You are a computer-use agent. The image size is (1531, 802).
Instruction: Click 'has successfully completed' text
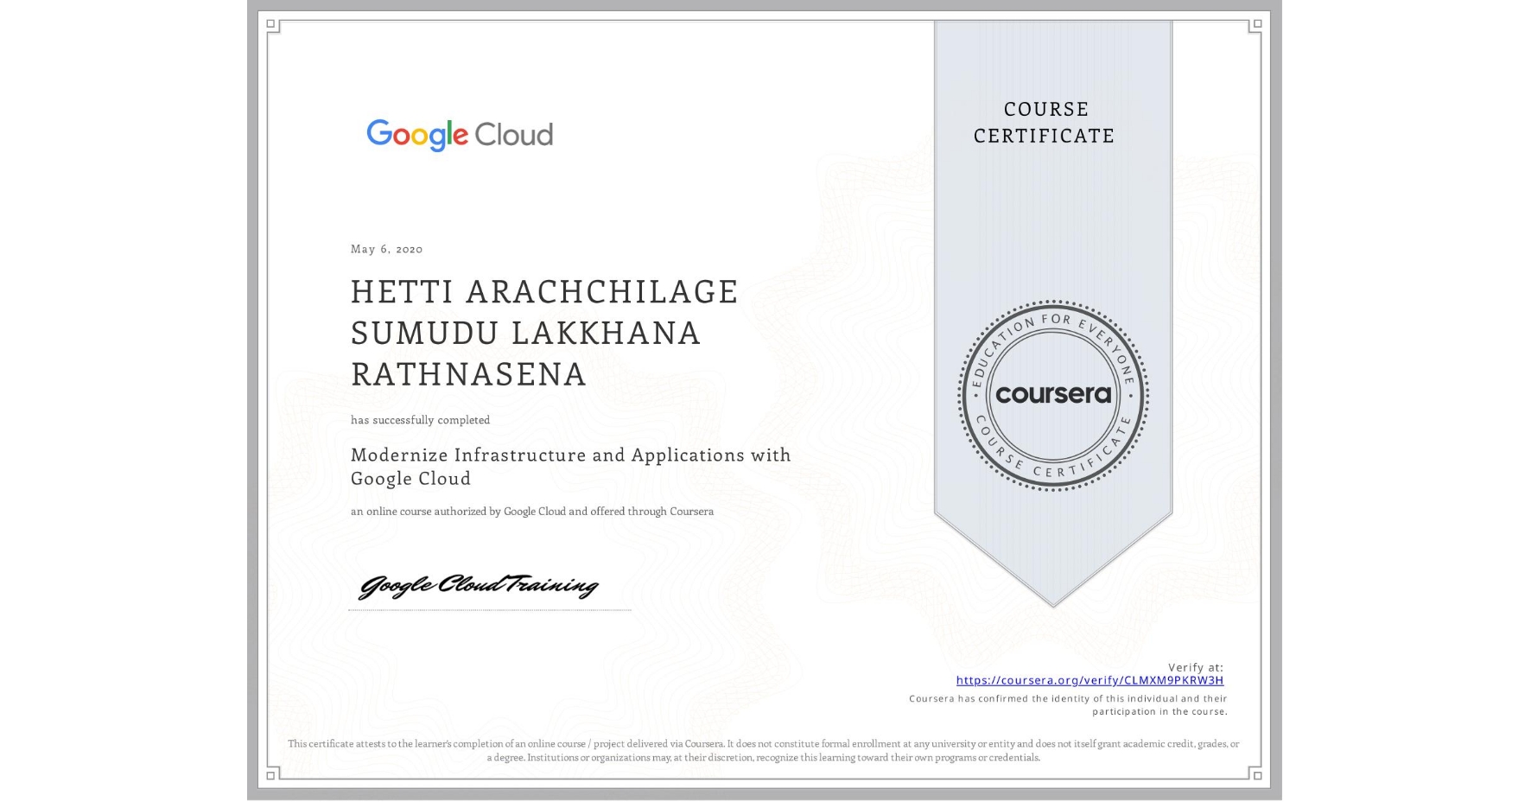pos(420,420)
